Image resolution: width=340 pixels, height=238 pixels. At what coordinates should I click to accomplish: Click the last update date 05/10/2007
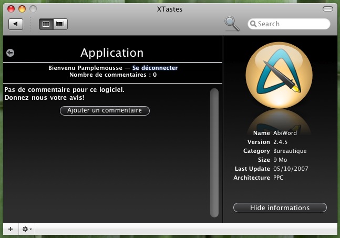(291, 169)
